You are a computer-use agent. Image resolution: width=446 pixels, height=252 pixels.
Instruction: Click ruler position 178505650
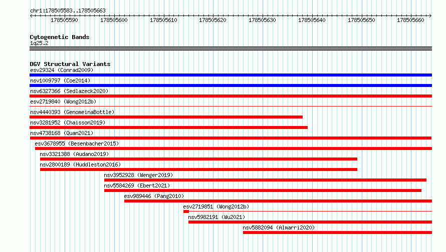(x=361, y=20)
